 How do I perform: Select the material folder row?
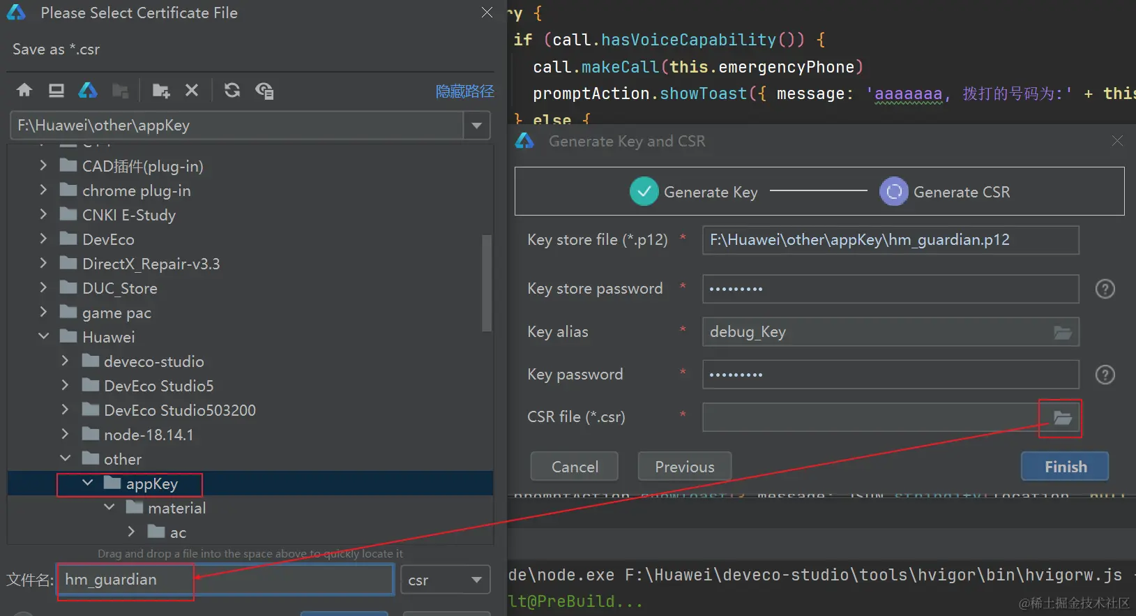point(250,508)
